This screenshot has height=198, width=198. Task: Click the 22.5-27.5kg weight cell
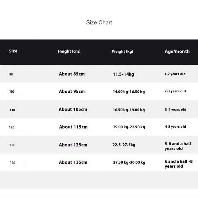tap(124, 145)
